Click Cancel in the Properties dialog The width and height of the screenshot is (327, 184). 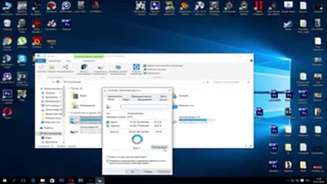148,172
